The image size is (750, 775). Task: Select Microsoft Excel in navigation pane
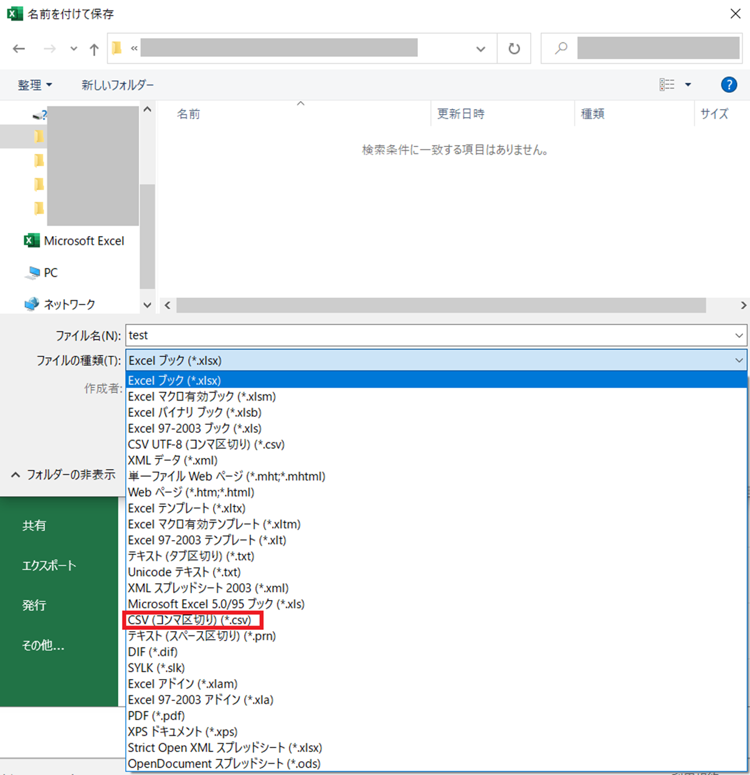(x=83, y=241)
